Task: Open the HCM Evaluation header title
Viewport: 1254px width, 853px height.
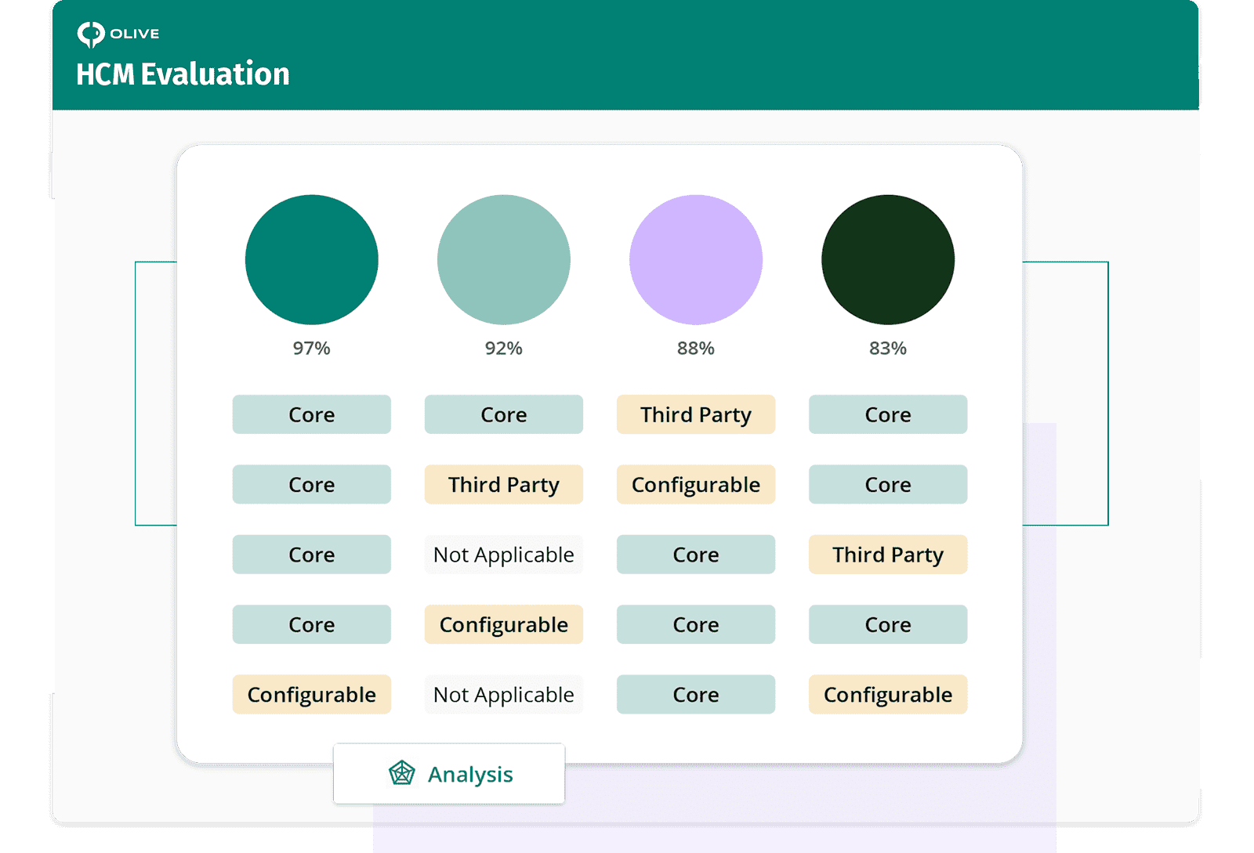Action: (182, 74)
